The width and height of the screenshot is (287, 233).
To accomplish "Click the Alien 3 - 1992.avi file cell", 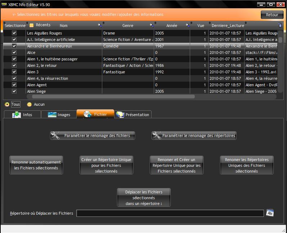I will click(261, 72).
